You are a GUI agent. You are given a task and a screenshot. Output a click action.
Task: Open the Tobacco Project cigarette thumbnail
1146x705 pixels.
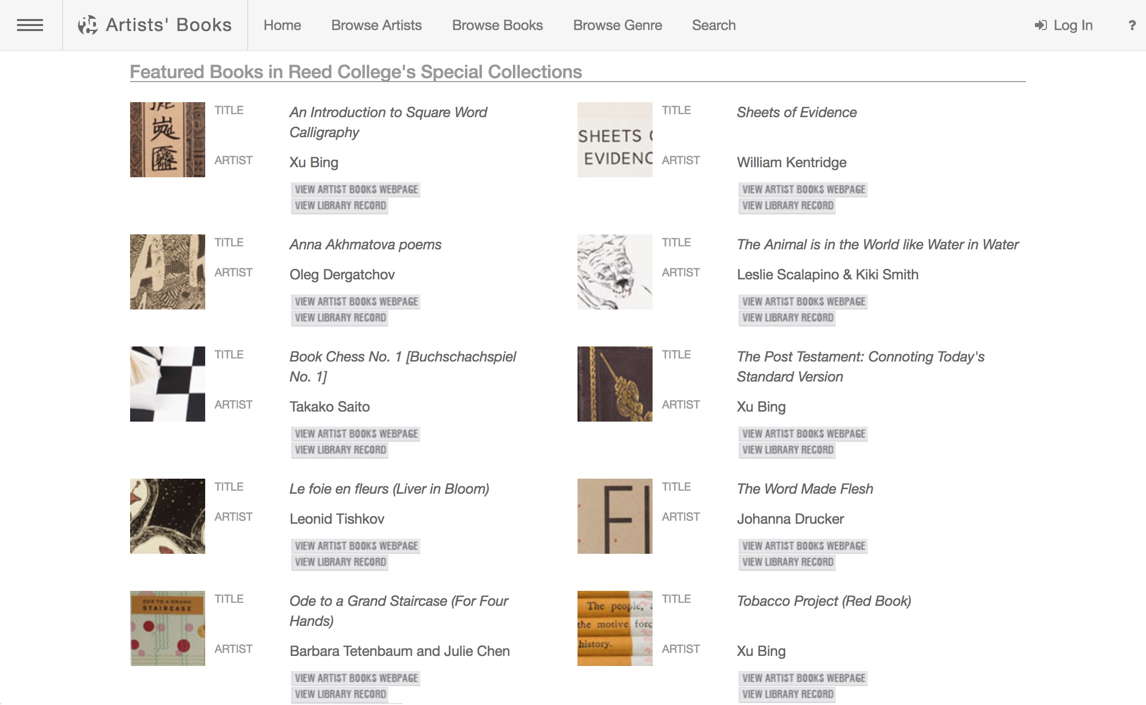point(615,628)
